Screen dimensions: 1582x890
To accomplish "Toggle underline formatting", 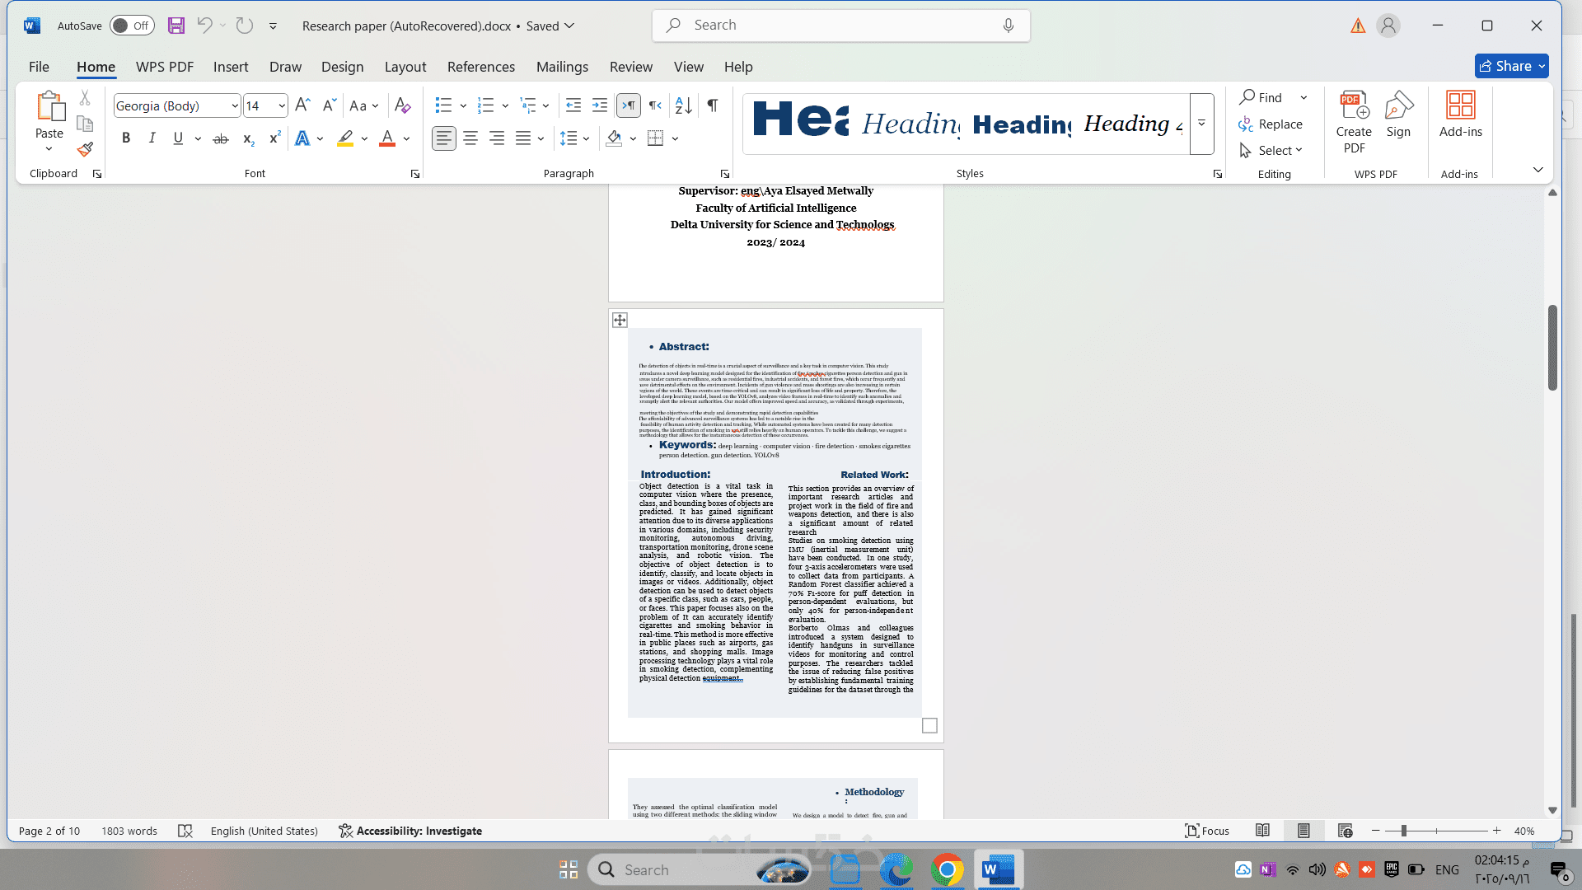I will tap(178, 138).
